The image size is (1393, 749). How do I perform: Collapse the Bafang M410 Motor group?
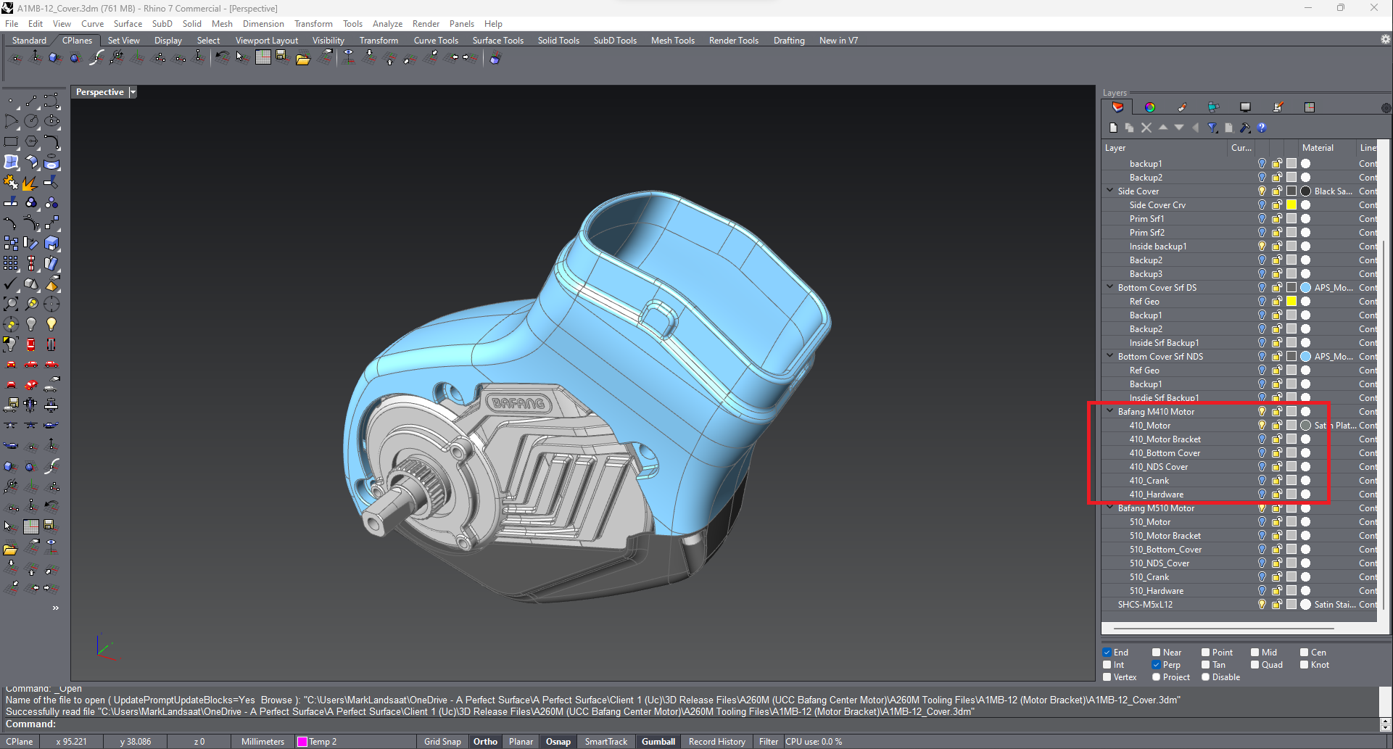pyautogui.click(x=1110, y=411)
